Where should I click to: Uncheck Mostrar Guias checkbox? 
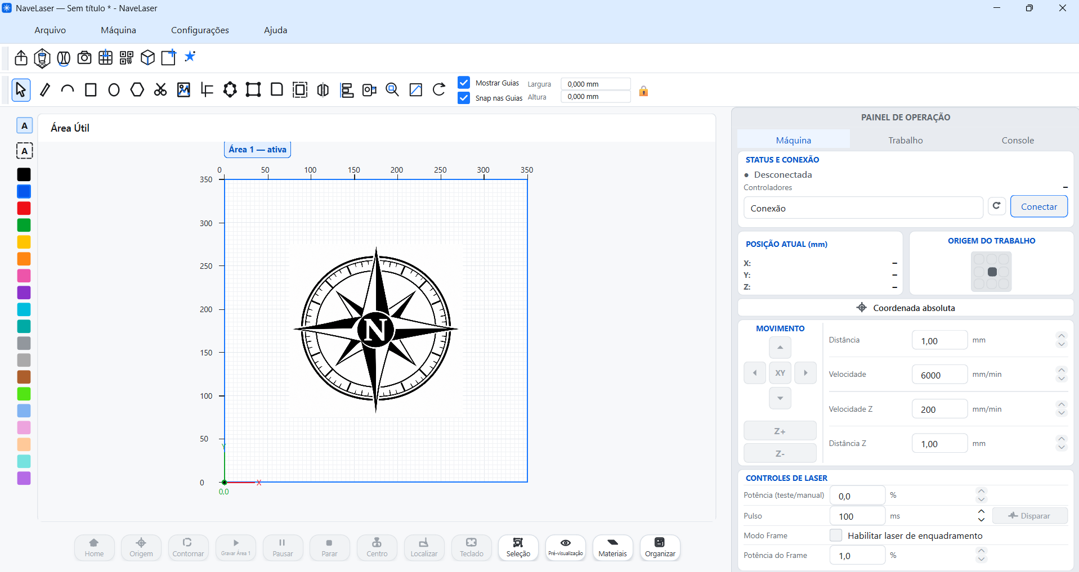tap(464, 83)
